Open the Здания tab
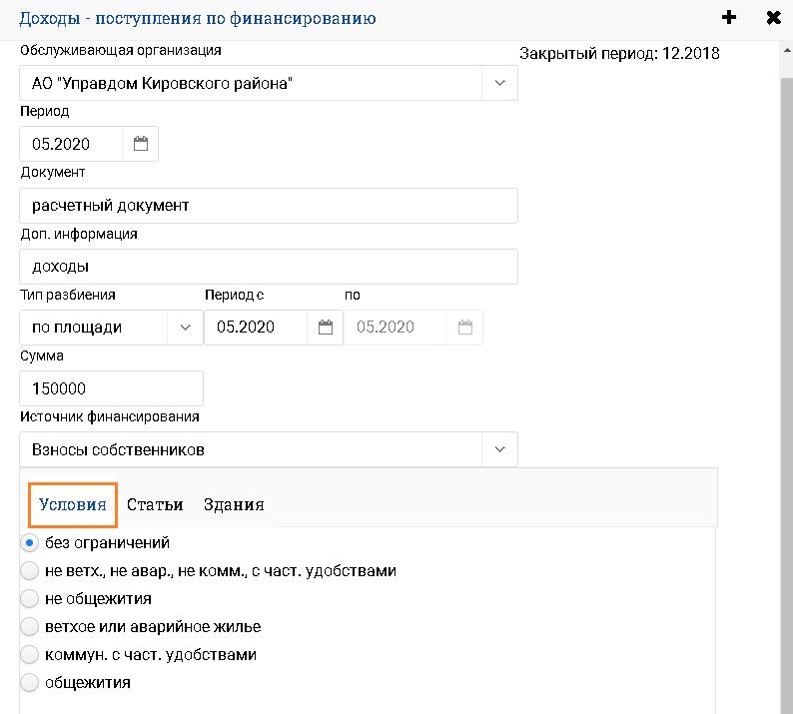The image size is (793, 714). 234,504
